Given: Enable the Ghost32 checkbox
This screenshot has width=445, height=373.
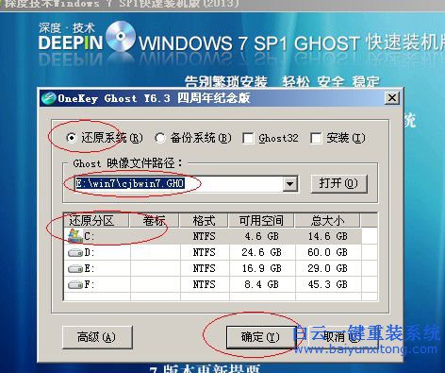Looking at the screenshot, I should click(248, 138).
